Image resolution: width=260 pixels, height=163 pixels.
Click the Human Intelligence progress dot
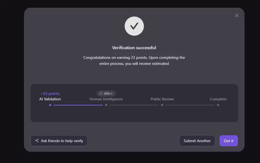click(106, 105)
